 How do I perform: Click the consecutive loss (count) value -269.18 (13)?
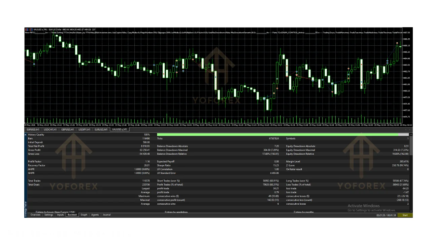click(402, 200)
